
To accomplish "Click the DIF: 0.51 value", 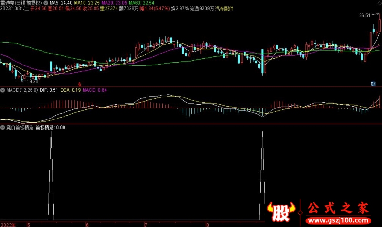I will [49, 90].
